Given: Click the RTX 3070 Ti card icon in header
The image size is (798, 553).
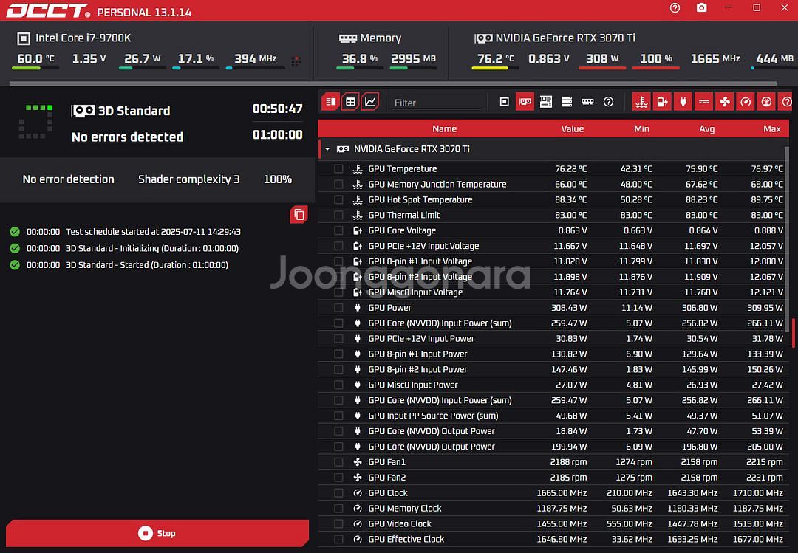Looking at the screenshot, I should click(x=483, y=38).
